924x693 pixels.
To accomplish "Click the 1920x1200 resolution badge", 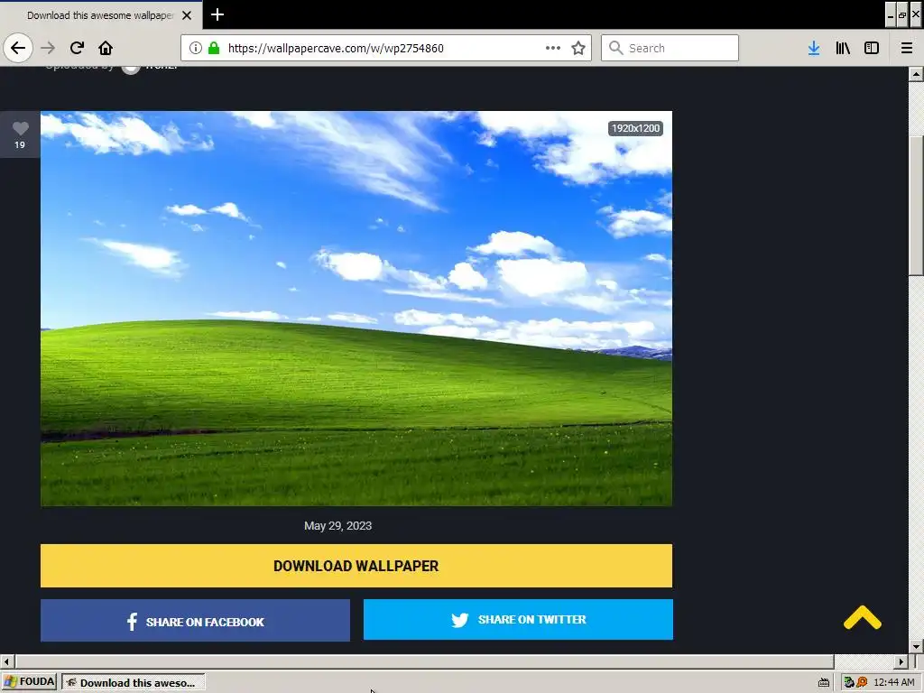I will (635, 128).
